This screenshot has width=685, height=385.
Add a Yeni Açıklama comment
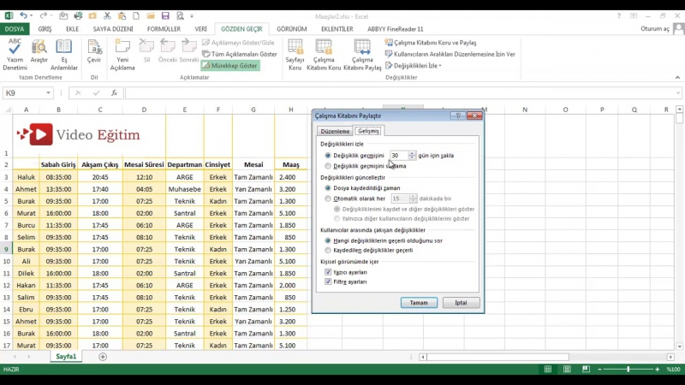tap(122, 55)
